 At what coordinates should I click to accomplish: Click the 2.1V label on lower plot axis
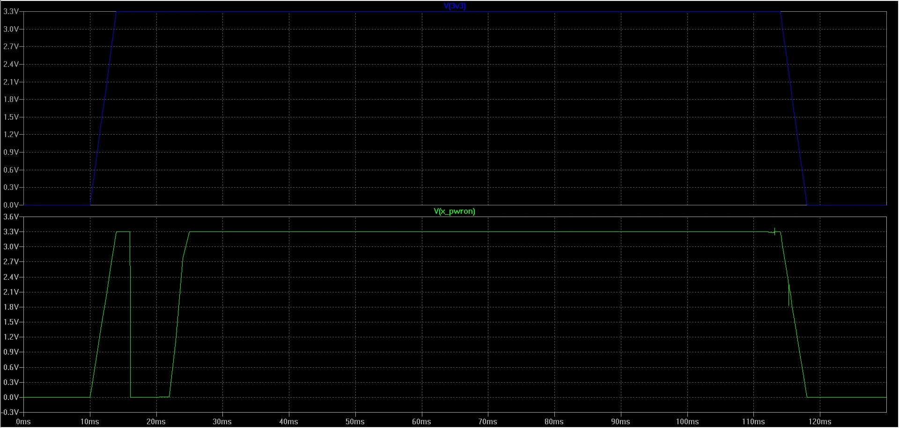[x=11, y=292]
